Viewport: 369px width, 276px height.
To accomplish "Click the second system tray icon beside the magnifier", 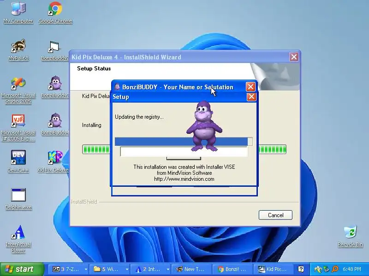I will (x=326, y=269).
